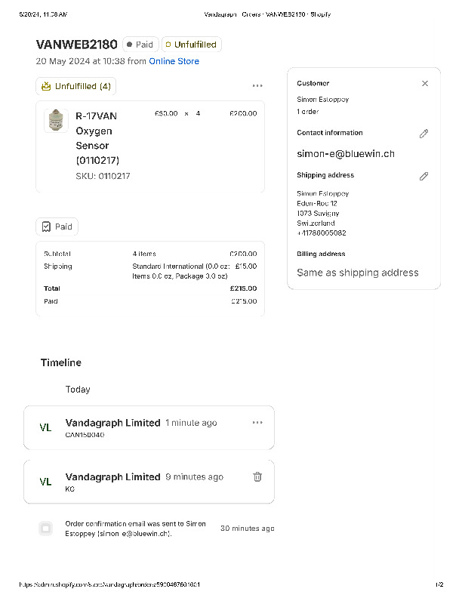Click the order confirmation email event icon
Viewport: 462px width, 598px height.
coord(45,529)
